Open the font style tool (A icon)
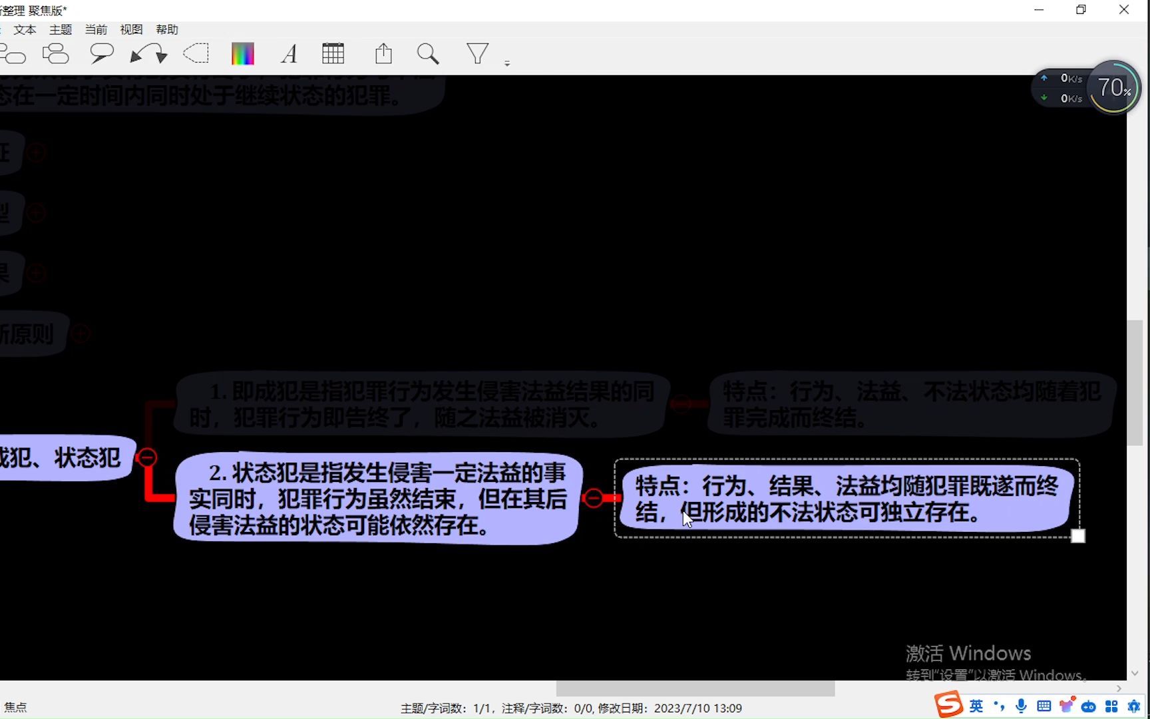 [x=289, y=54]
